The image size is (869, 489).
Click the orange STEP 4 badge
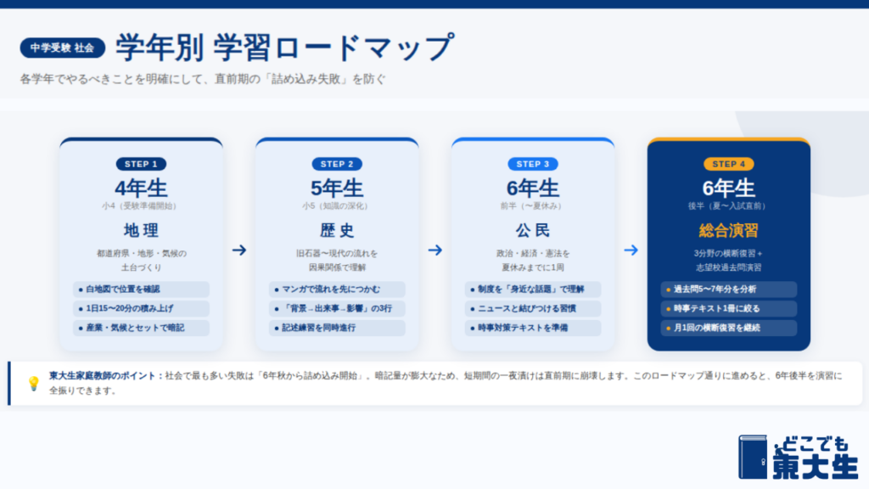[x=729, y=164]
